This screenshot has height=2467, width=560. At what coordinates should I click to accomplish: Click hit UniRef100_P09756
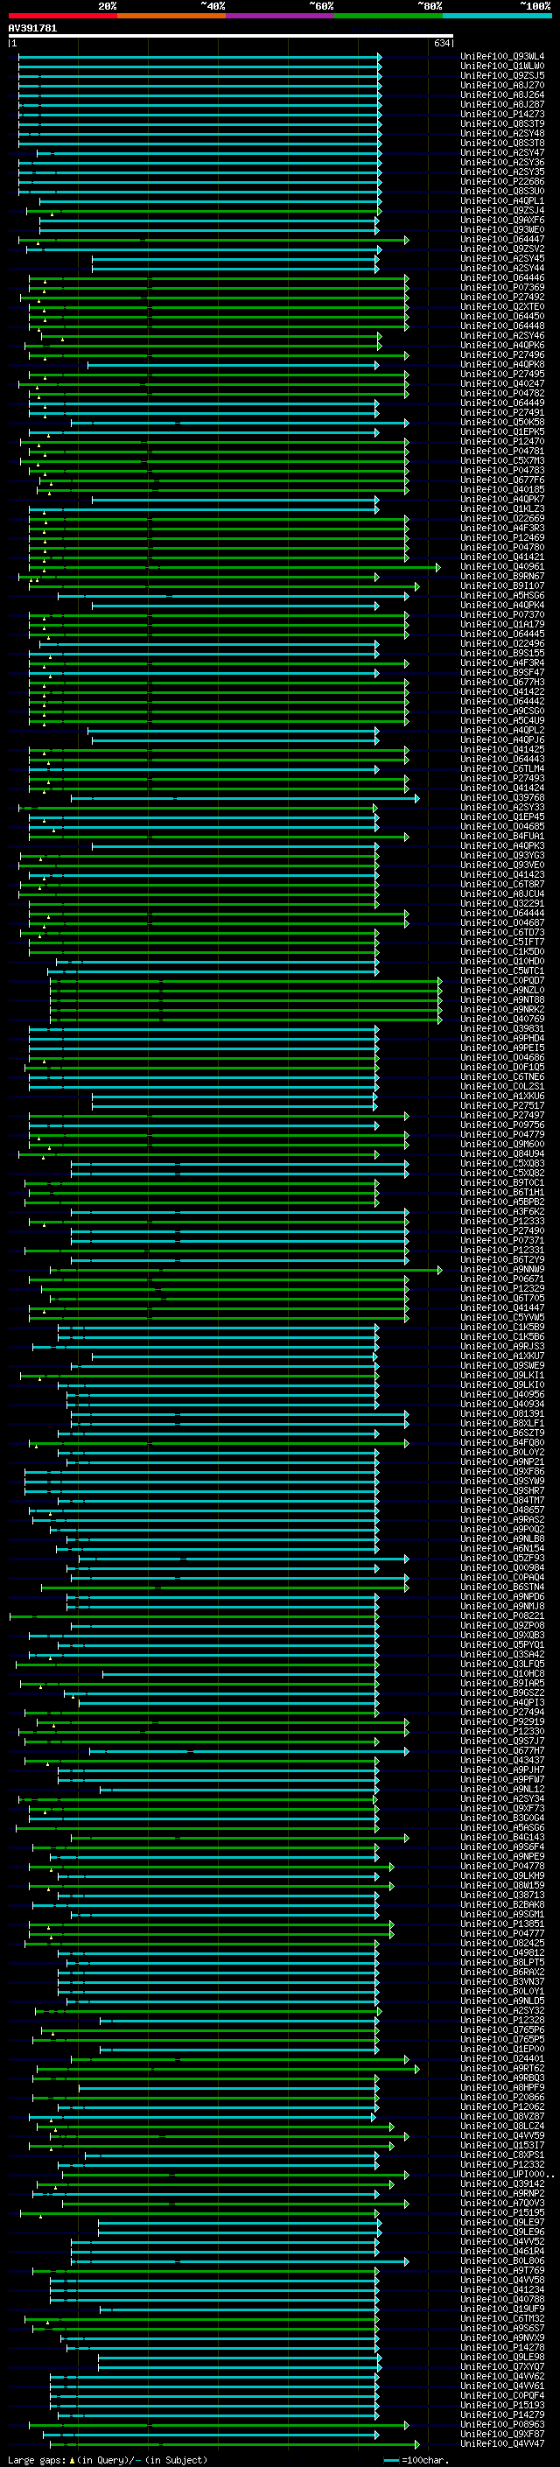[x=502, y=1125]
